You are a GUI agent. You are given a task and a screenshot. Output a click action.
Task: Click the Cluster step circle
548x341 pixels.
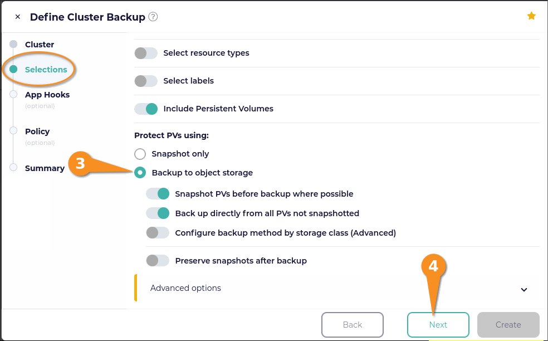coord(13,44)
